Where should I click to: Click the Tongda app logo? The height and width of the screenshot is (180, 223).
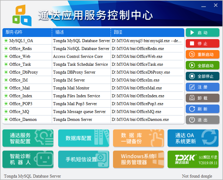22,15
